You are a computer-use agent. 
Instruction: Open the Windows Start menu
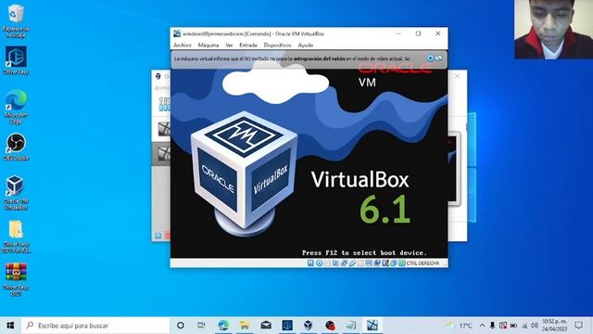coord(10,326)
